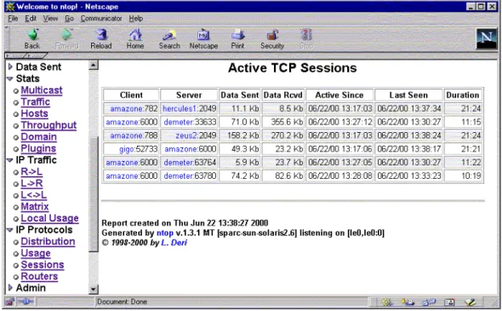Open the Go menu
The image size is (502, 311).
pyautogui.click(x=69, y=19)
